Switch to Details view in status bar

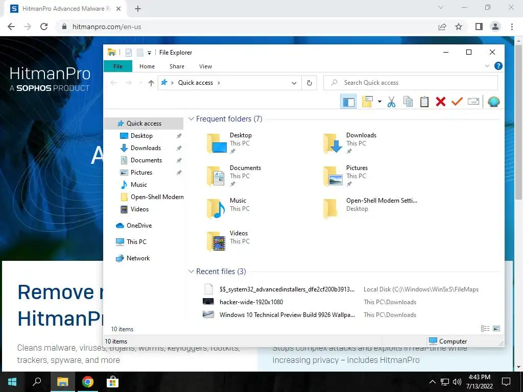click(x=485, y=329)
